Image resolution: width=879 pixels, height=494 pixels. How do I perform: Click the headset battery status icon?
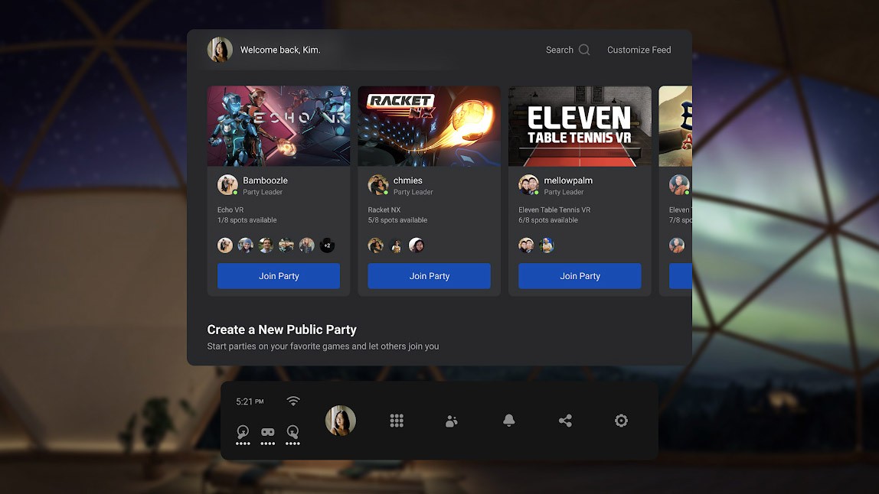click(x=268, y=433)
